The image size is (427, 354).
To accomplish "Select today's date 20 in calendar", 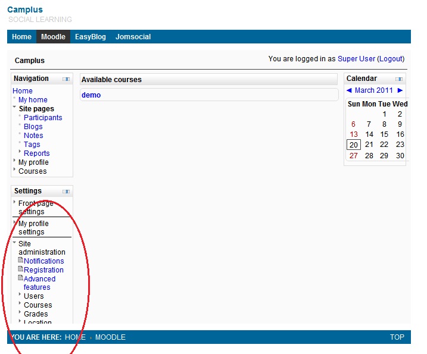I will [354, 145].
